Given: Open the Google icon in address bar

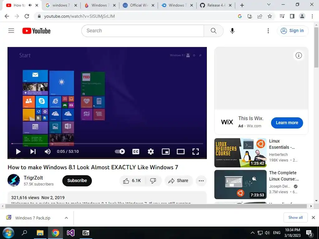Looking at the screenshot, I should (x=240, y=16).
